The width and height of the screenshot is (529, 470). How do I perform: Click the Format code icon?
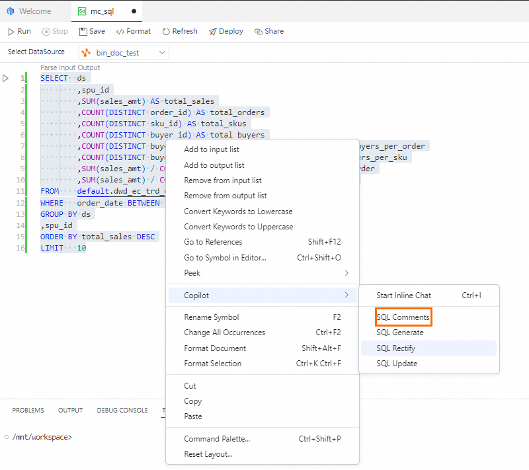click(120, 31)
